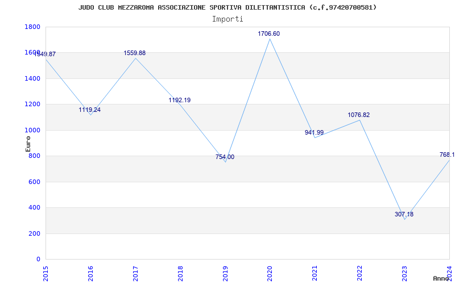Select the 1706.60 data label
This screenshot has width=455, height=284.
point(268,34)
